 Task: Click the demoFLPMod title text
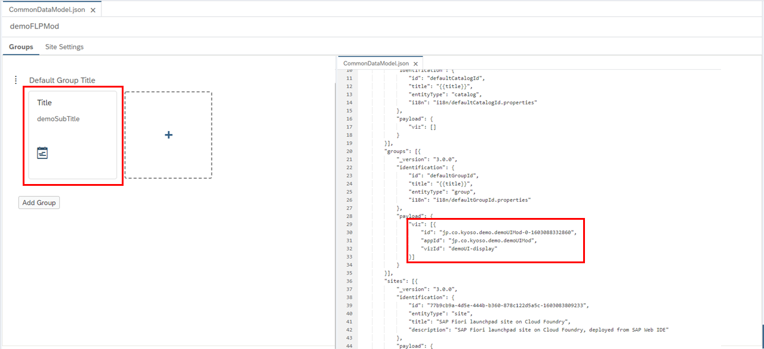click(x=35, y=26)
